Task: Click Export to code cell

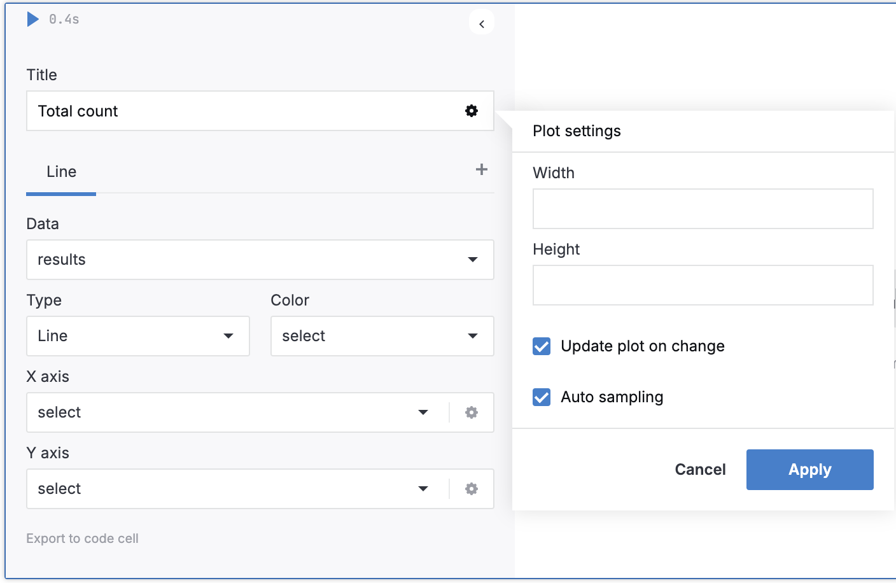Action: pyautogui.click(x=82, y=538)
